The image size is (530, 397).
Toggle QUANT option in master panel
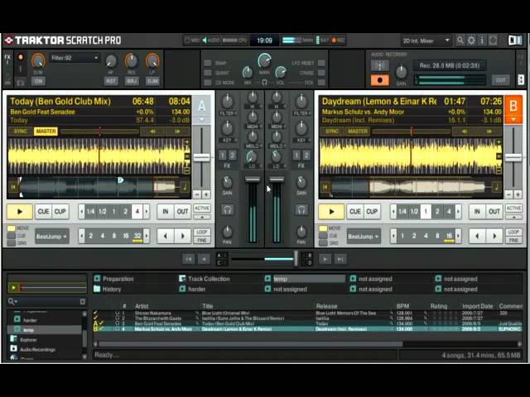[208, 73]
